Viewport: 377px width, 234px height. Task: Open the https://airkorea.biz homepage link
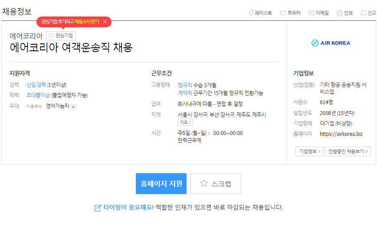click(341, 134)
